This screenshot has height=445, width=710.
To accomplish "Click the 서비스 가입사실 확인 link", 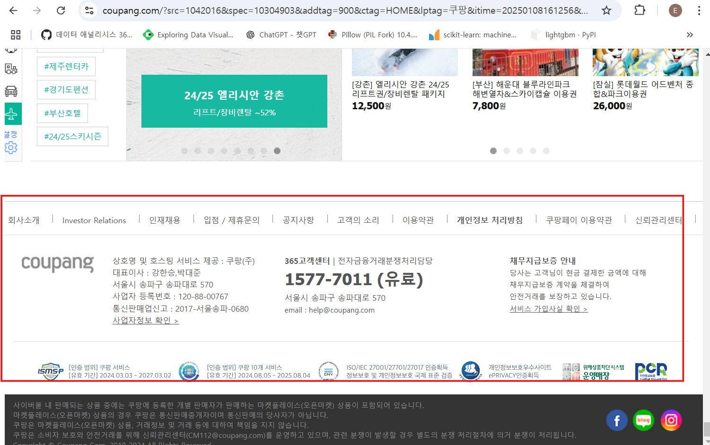I will click(549, 309).
